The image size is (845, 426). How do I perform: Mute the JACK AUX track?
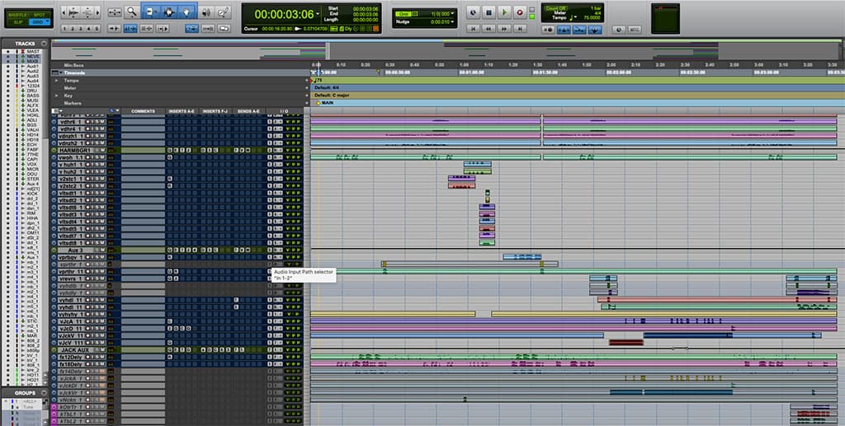point(102,349)
